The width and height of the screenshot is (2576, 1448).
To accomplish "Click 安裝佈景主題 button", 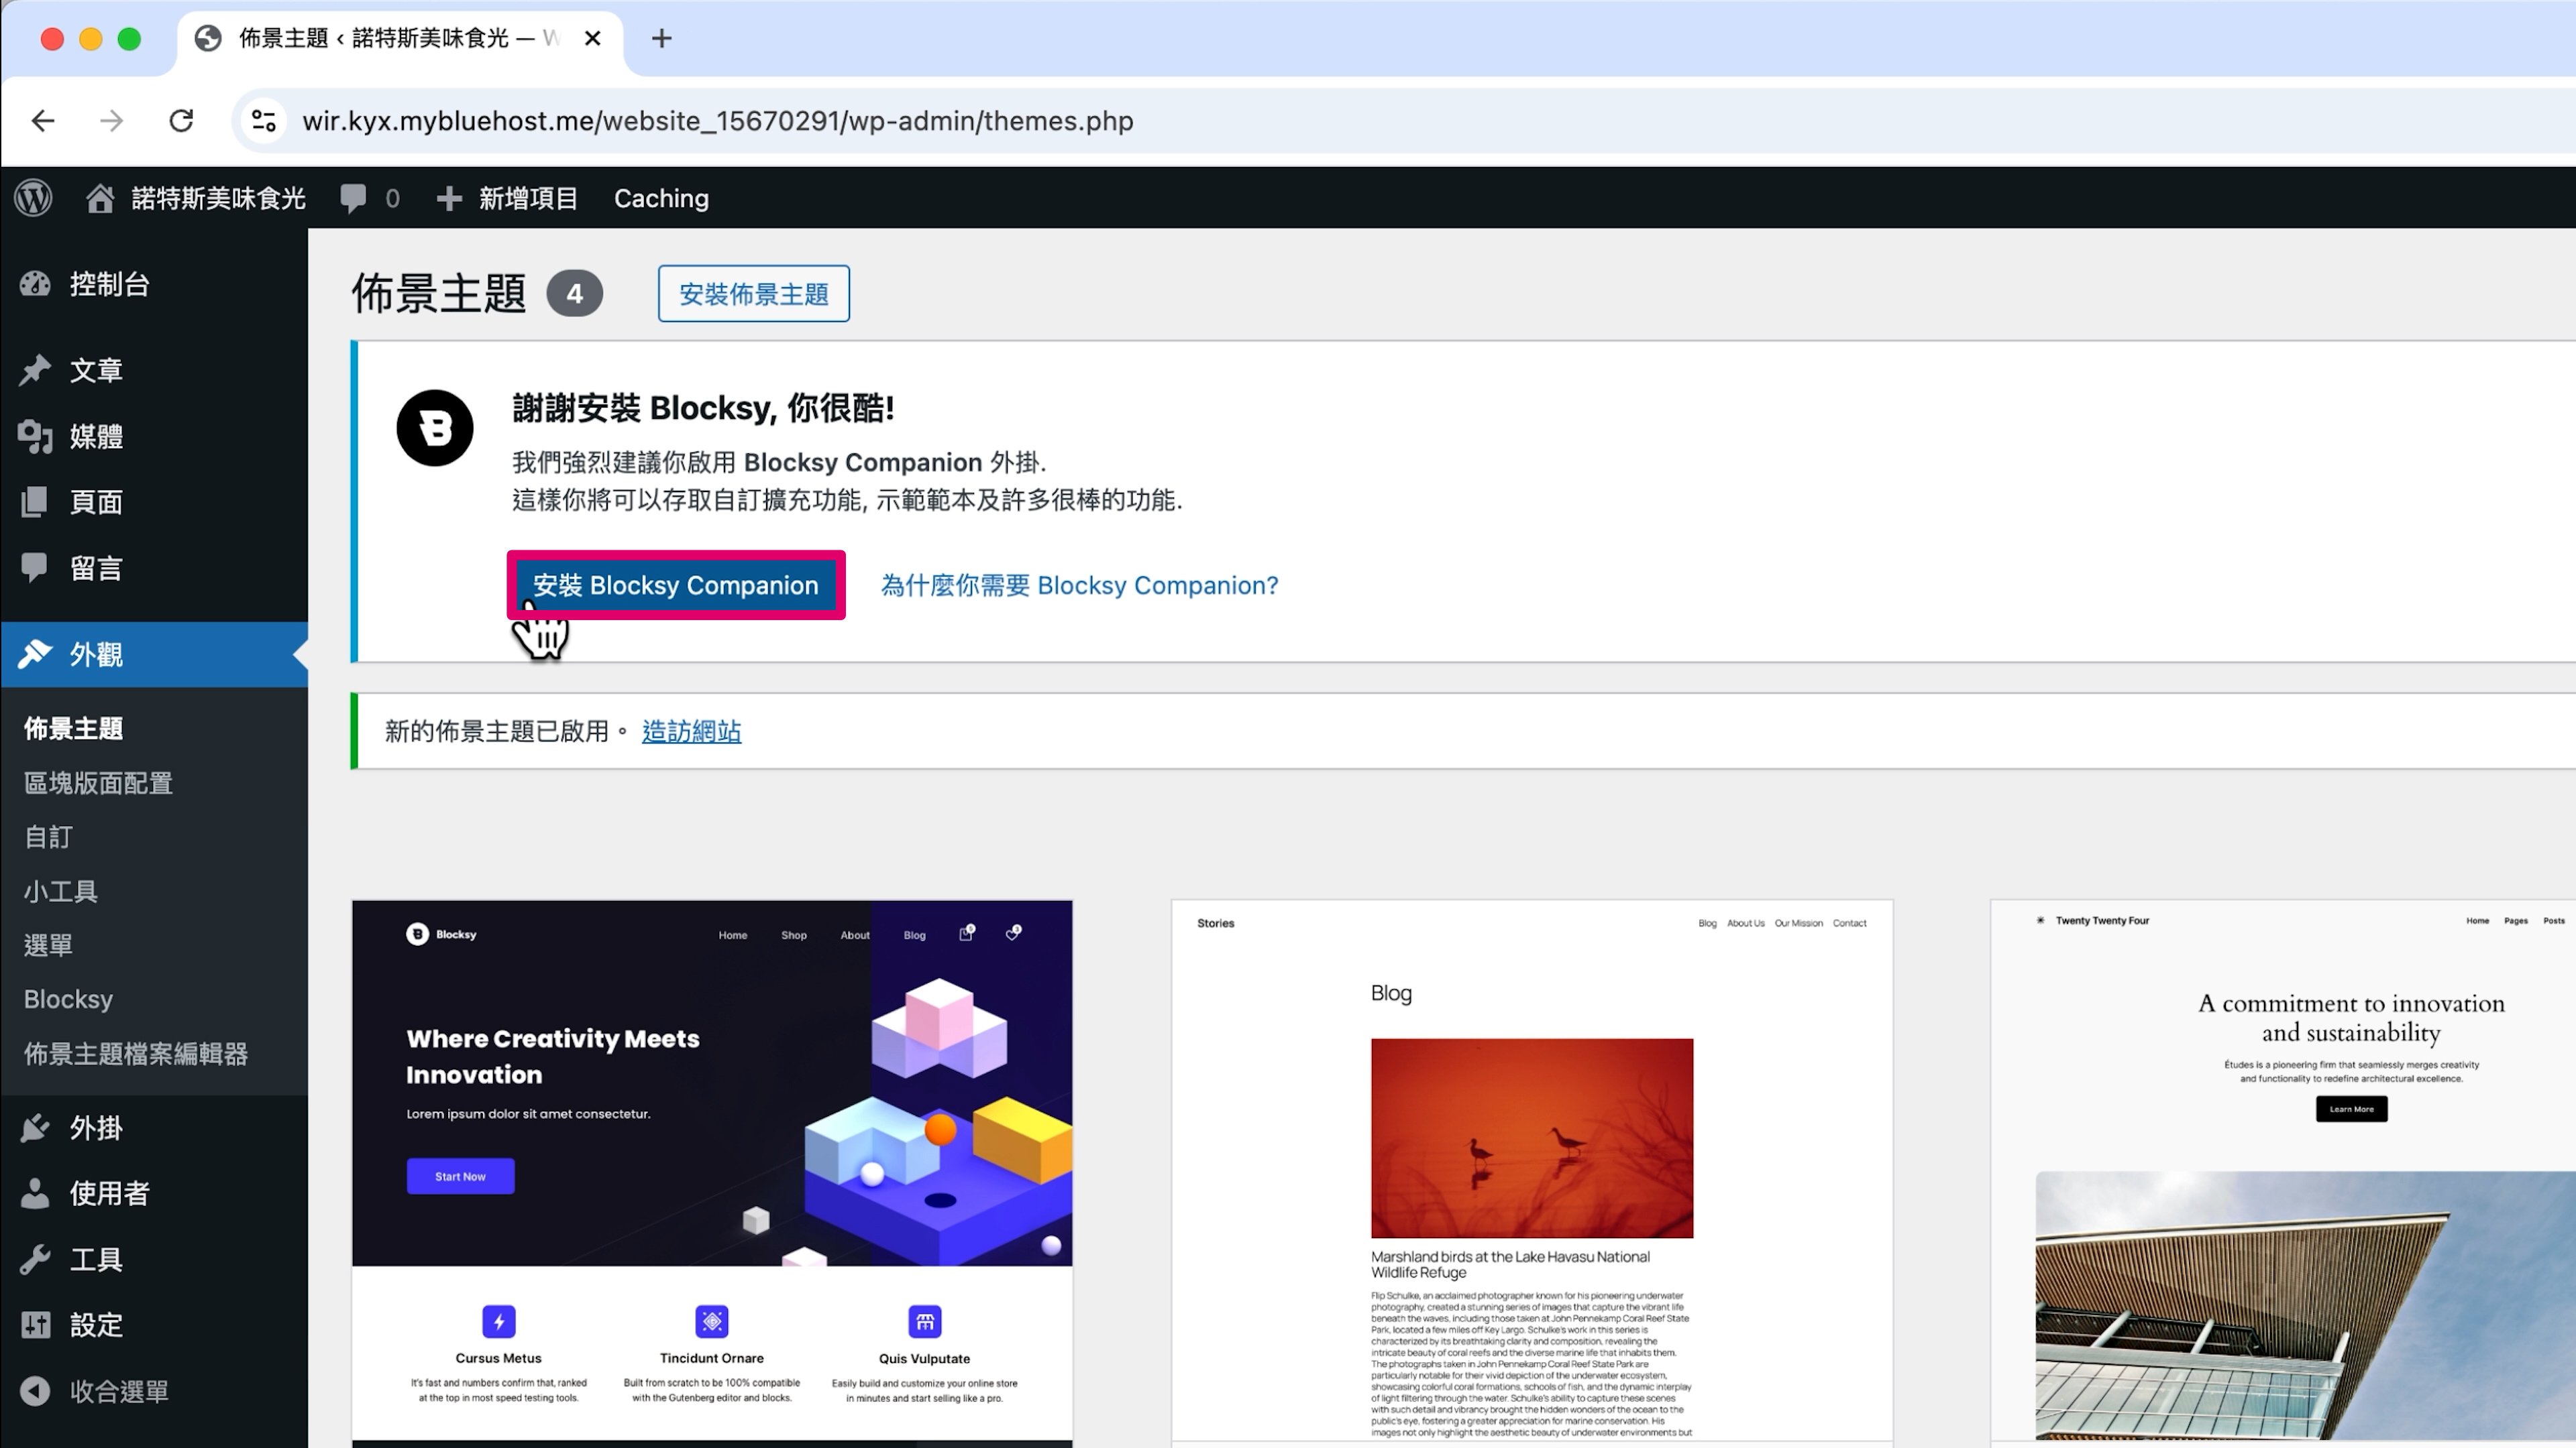I will click(754, 294).
